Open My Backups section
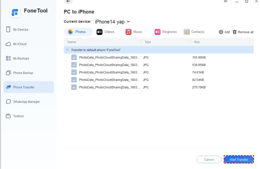This screenshot has height=169, width=260. click(x=21, y=58)
